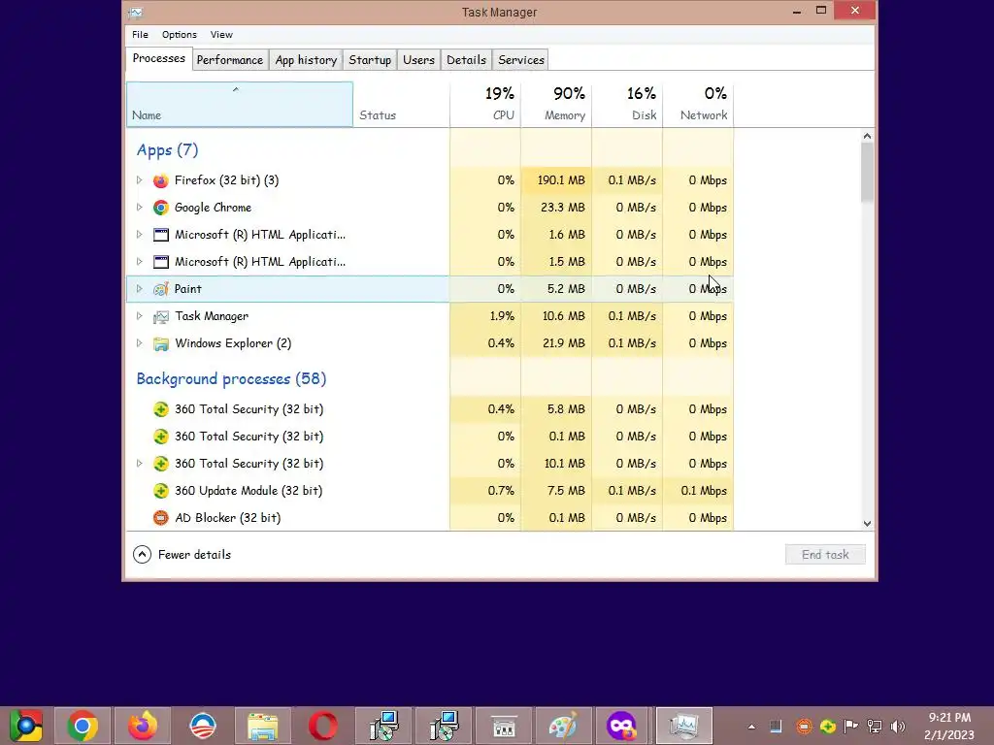Click the AD Blocker process icon
This screenshot has height=745, width=994.
161,518
